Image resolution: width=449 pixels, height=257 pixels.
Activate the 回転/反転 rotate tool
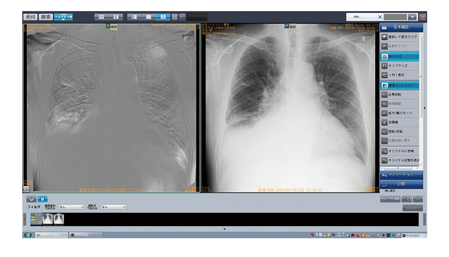pos(399,132)
